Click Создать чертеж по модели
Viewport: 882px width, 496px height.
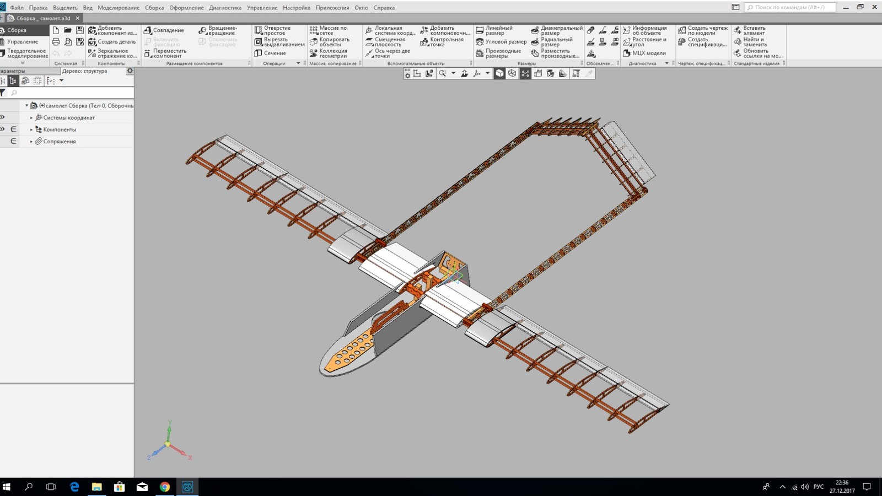coord(703,30)
